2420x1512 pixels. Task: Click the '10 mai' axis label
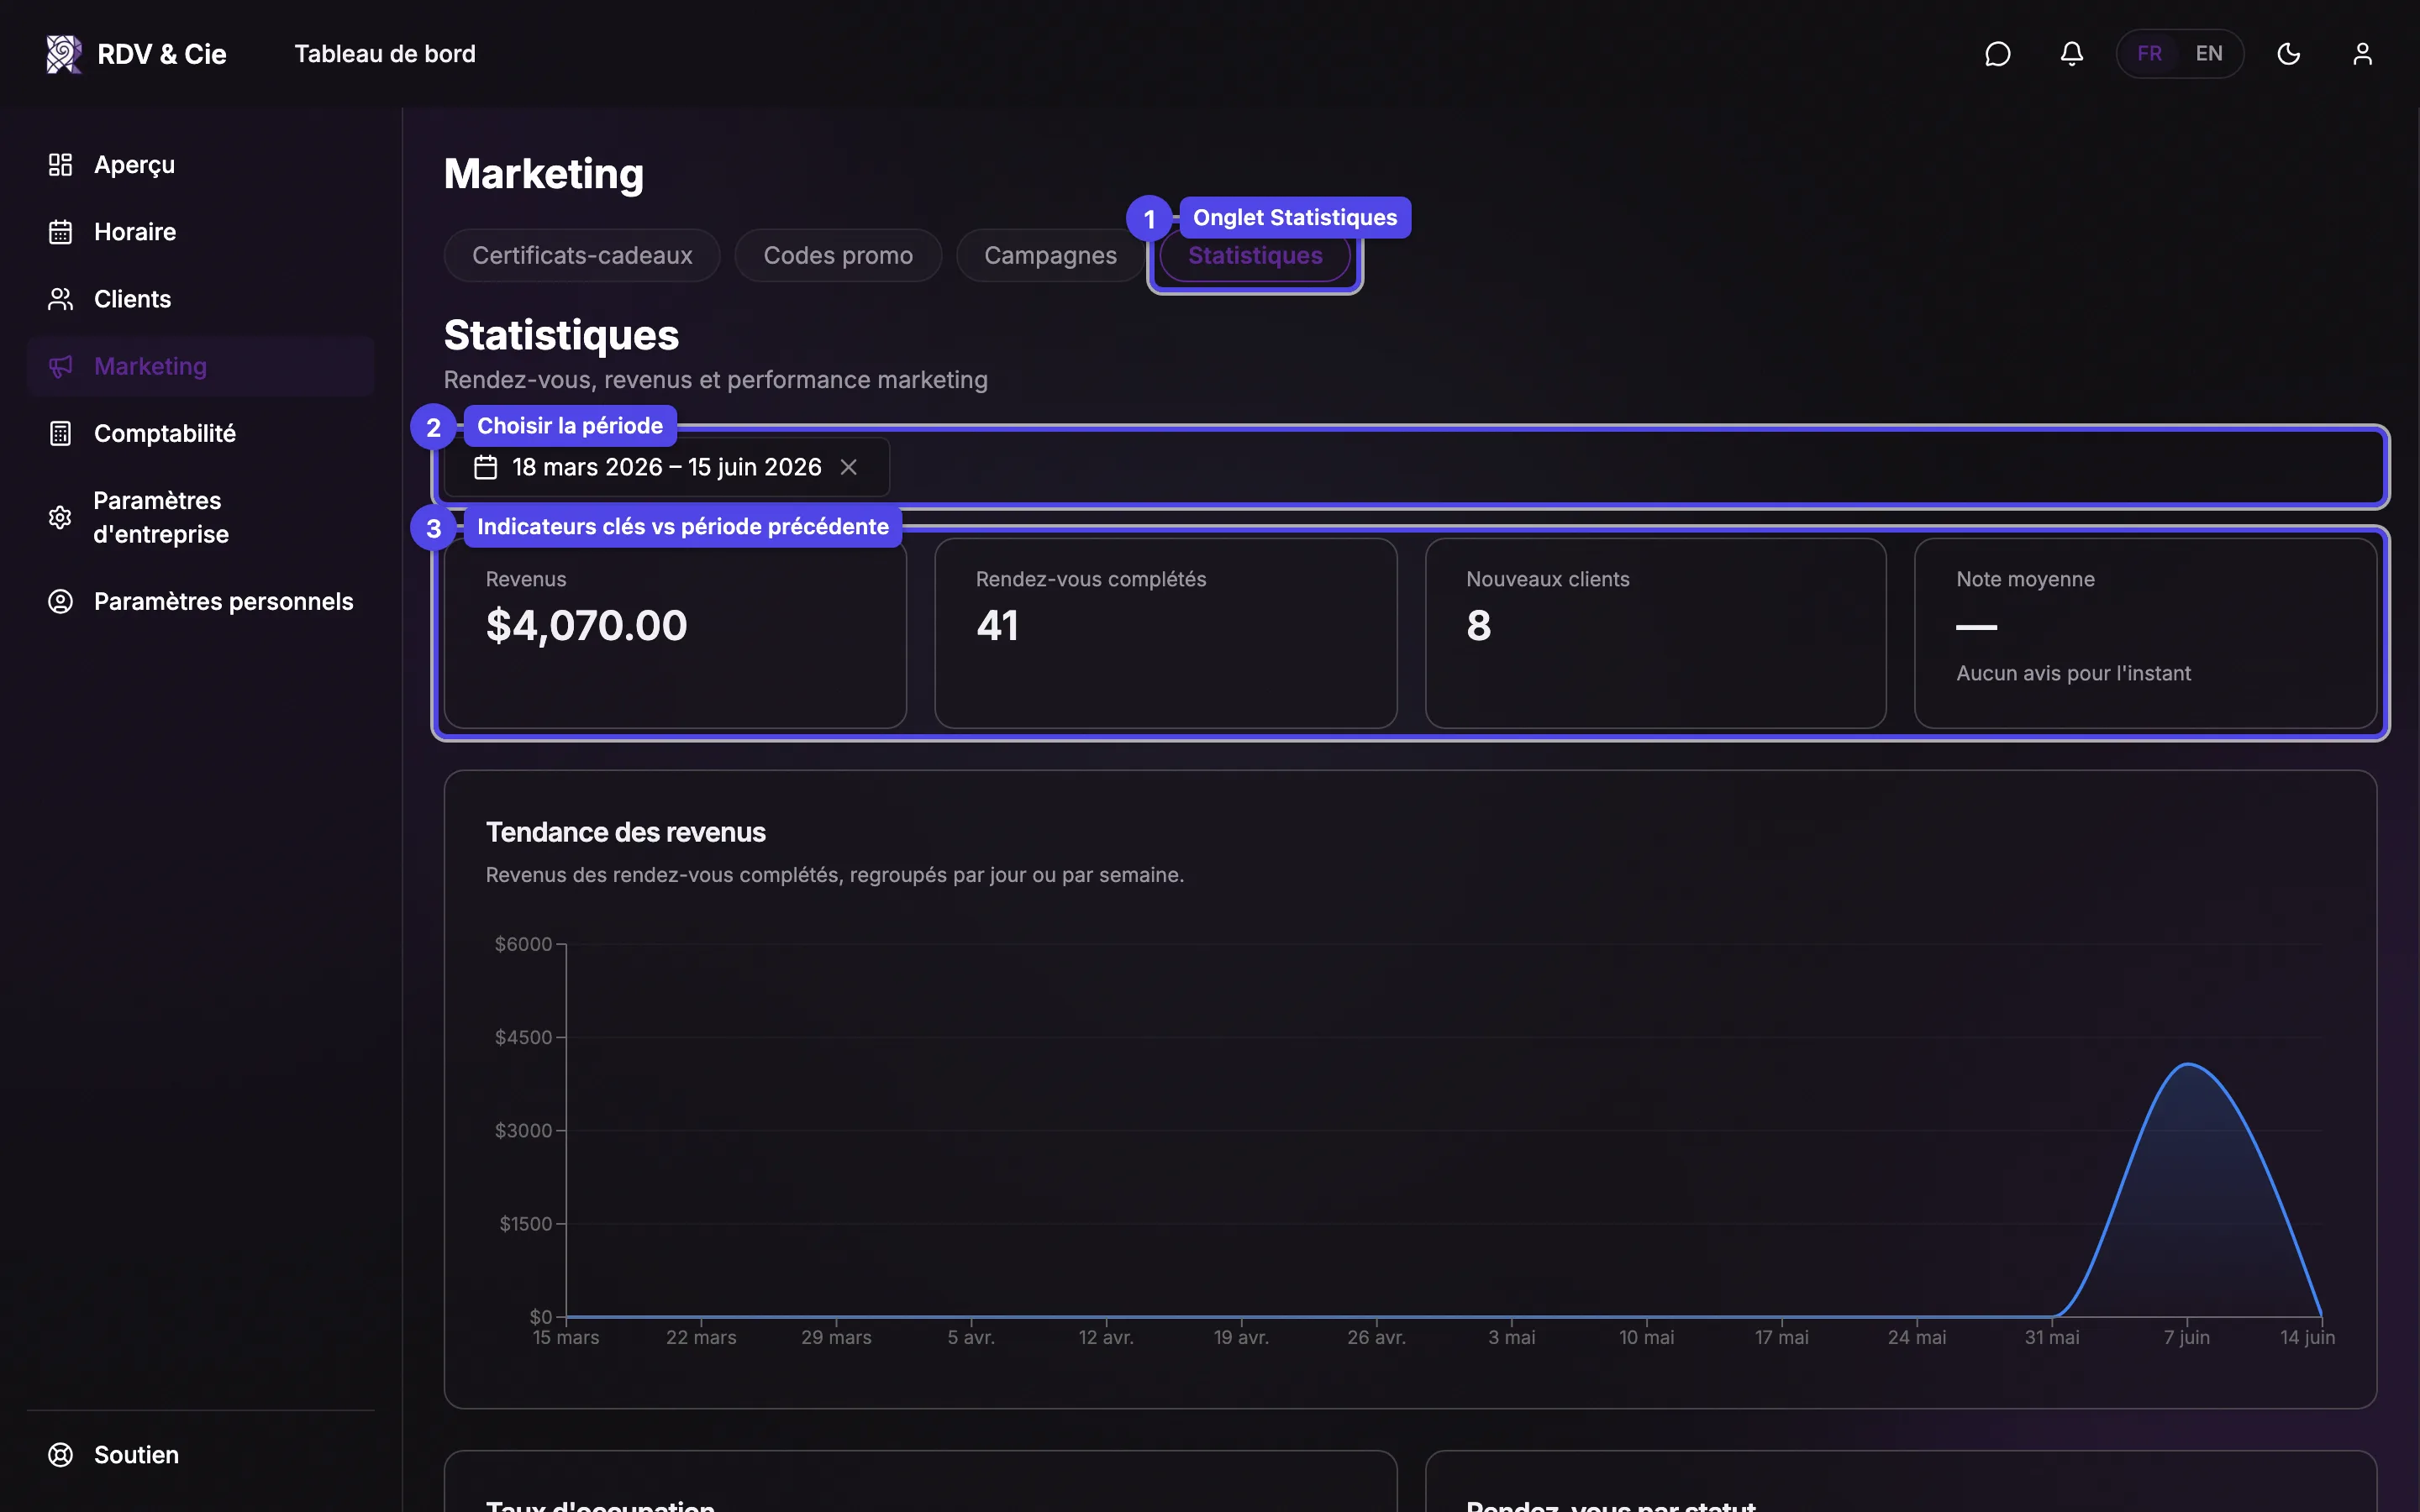point(1646,1337)
